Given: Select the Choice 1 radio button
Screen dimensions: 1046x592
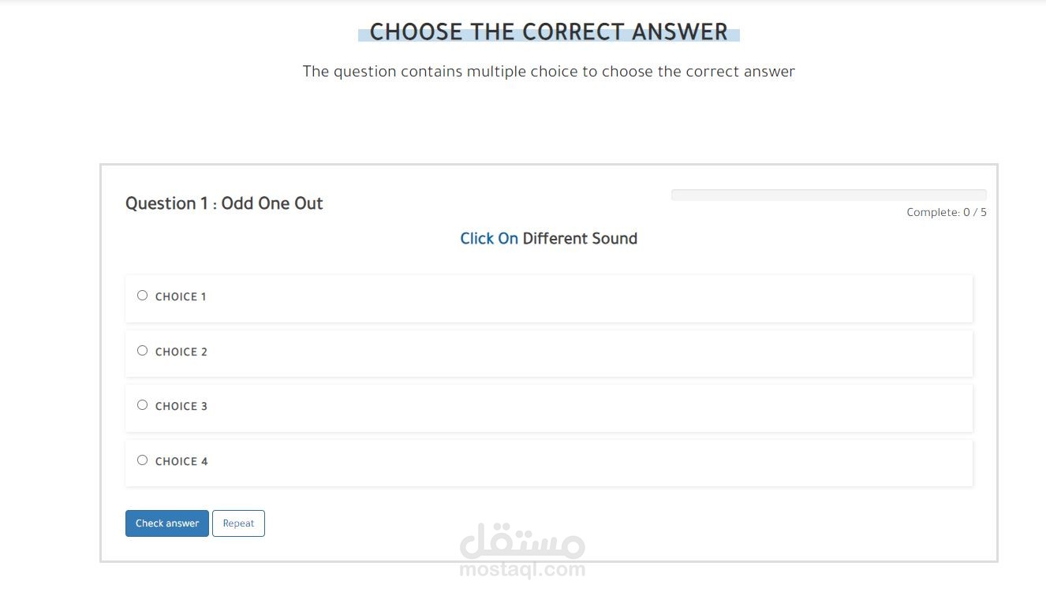Looking at the screenshot, I should [x=142, y=296].
